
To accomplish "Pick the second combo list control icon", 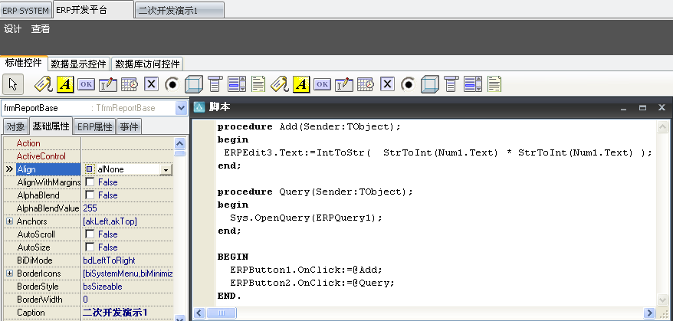I will [451, 84].
